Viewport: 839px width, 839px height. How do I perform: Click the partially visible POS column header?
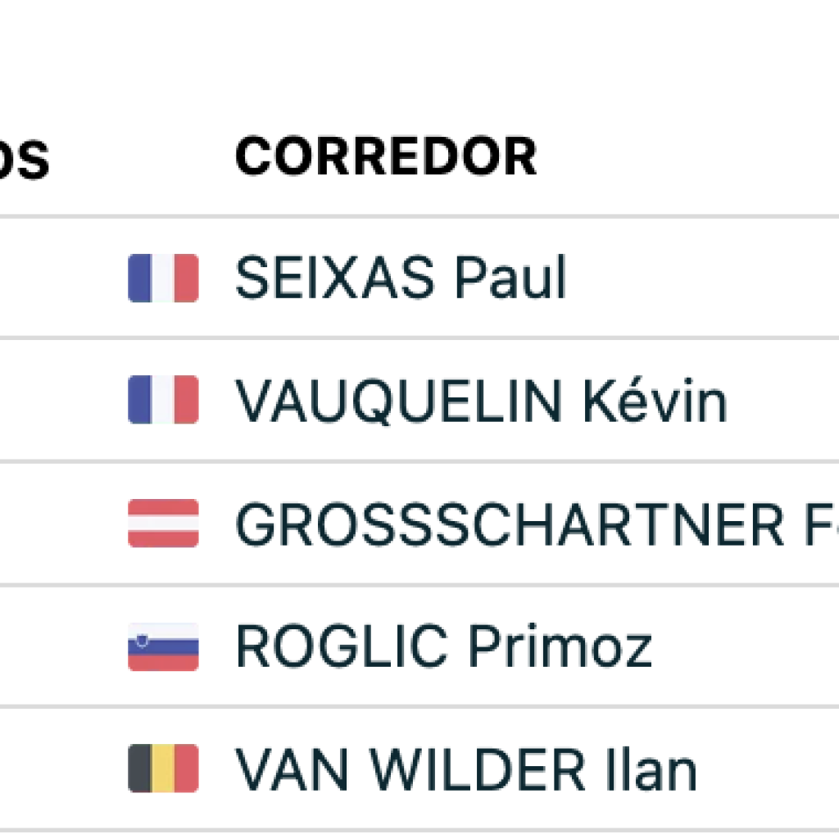[25, 160]
